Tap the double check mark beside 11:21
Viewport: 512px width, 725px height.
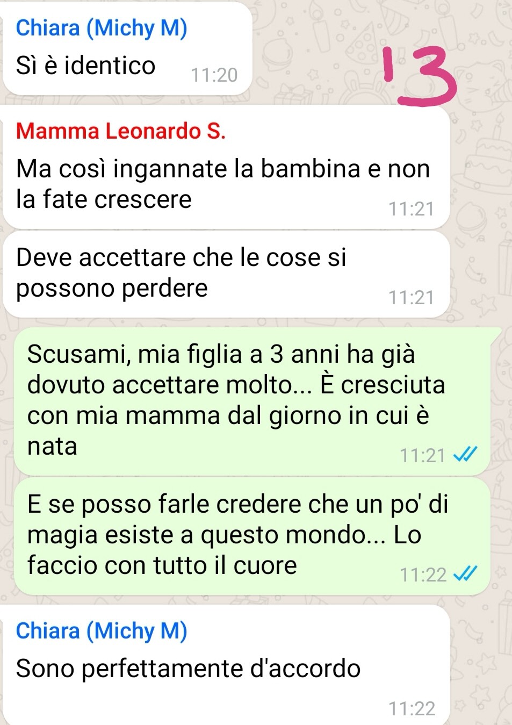[x=465, y=456]
